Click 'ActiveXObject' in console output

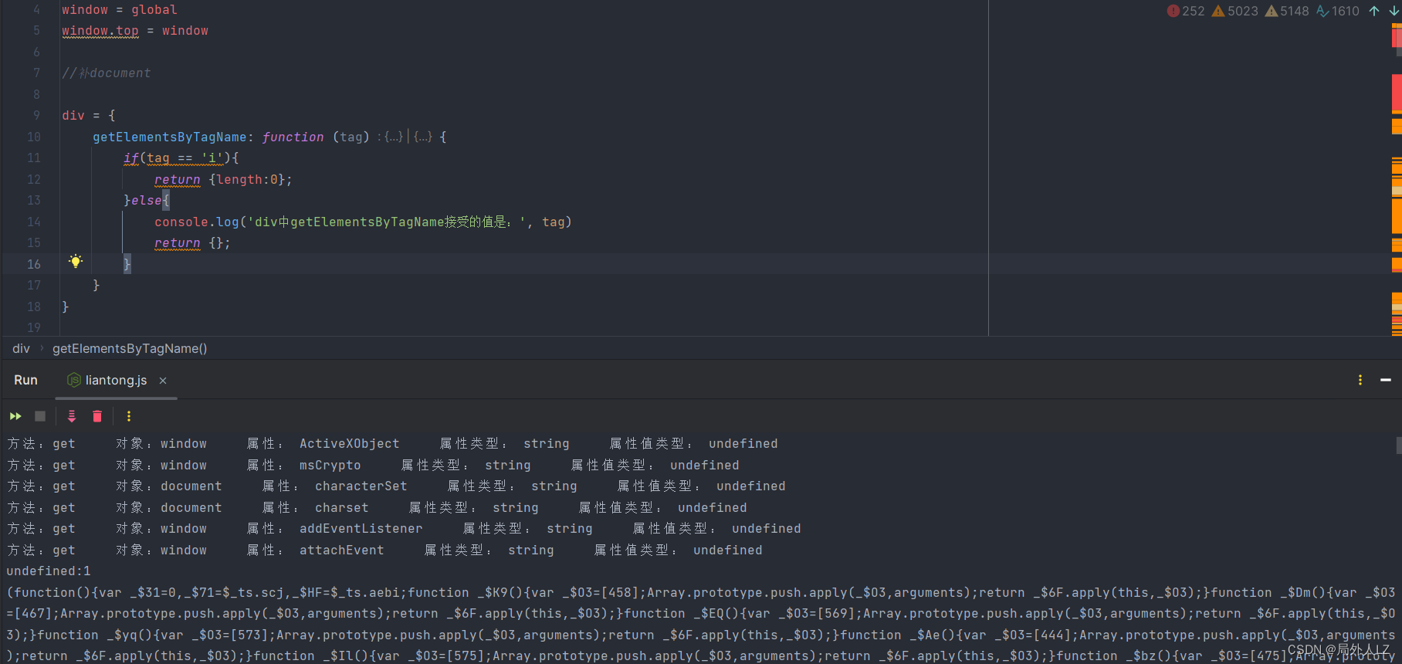pos(350,443)
